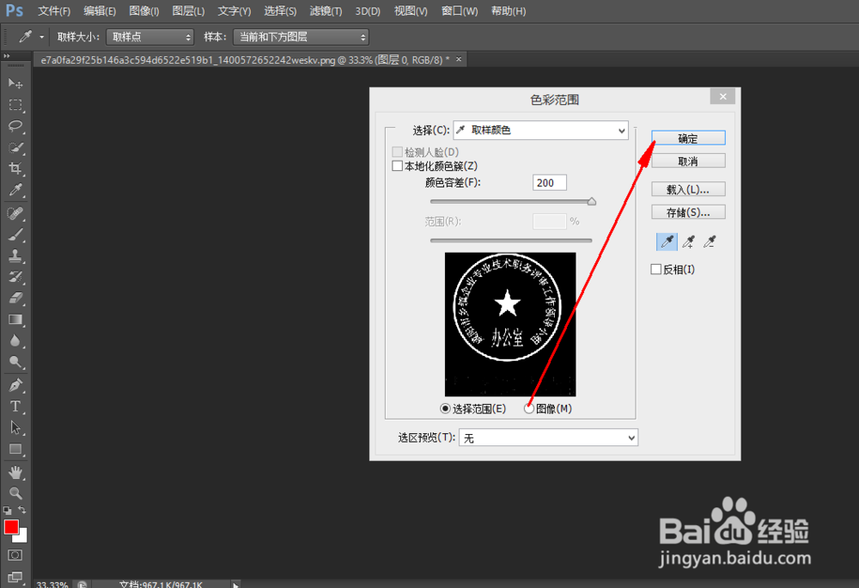Click the white background color swatch
Image resolution: width=859 pixels, height=588 pixels.
point(21,537)
